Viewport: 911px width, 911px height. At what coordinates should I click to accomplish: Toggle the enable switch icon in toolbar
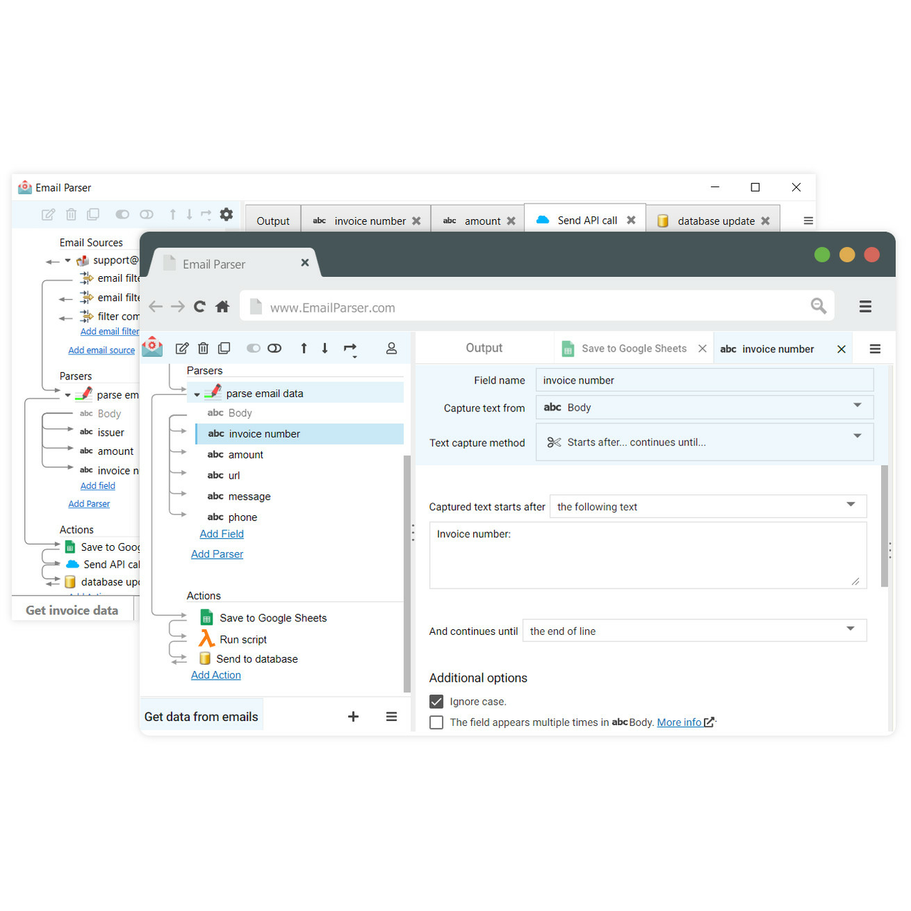pos(253,348)
